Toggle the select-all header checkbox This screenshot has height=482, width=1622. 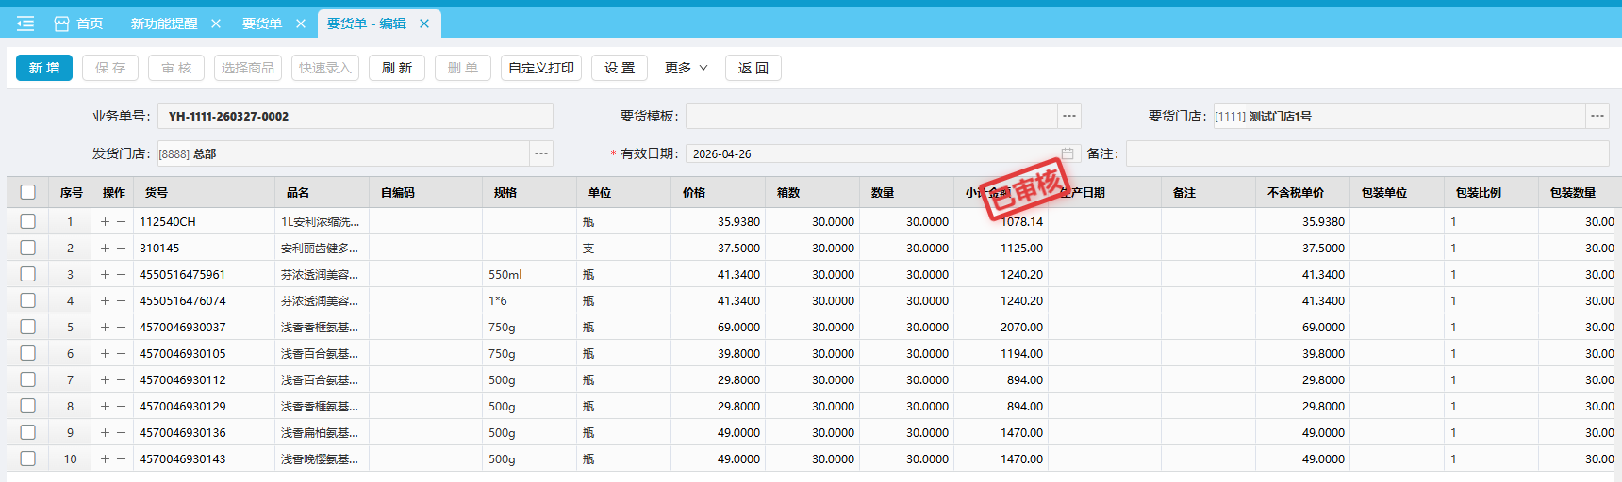28,192
